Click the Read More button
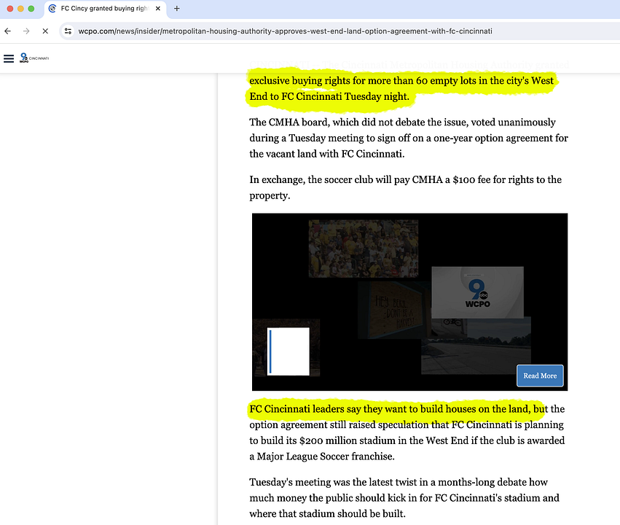The width and height of the screenshot is (620, 525). pyautogui.click(x=540, y=376)
